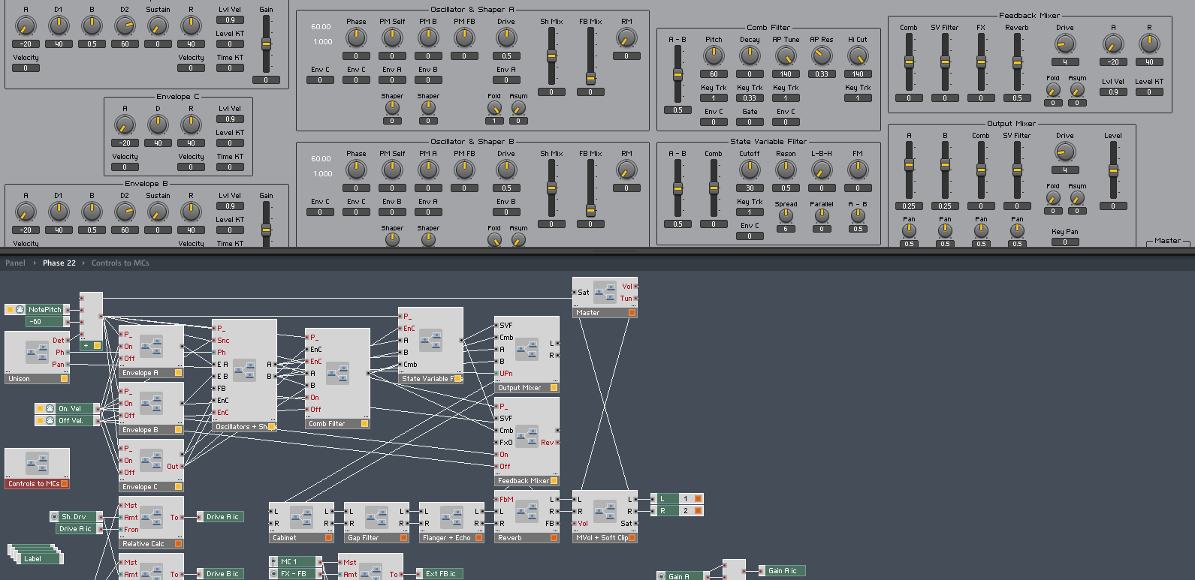1195x580 pixels.
Task: Click Oscillator A Phase knob
Action: [x=356, y=37]
